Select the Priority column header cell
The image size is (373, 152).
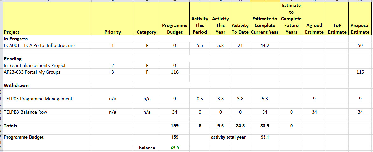pyautogui.click(x=113, y=32)
